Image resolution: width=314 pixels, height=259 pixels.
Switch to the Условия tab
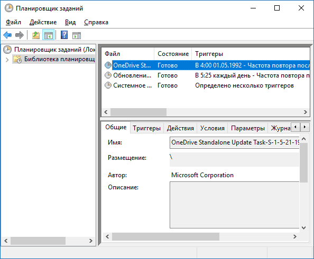213,128
